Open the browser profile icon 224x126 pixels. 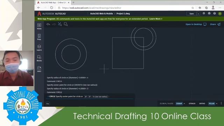click(x=213, y=8)
